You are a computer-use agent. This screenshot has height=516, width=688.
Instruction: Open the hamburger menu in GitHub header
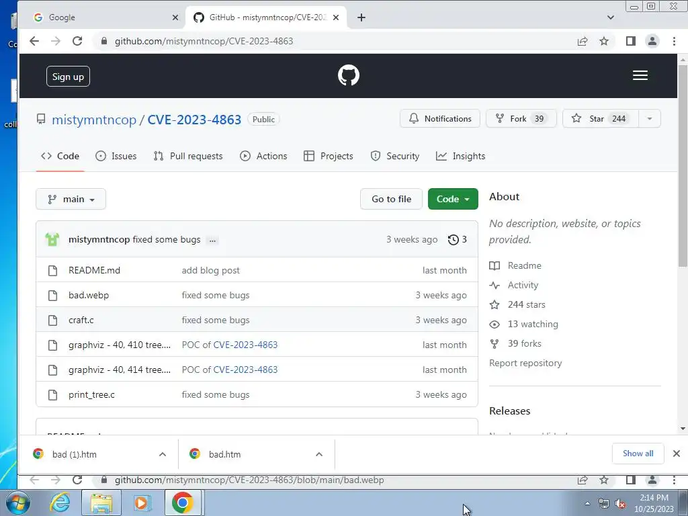tap(640, 75)
